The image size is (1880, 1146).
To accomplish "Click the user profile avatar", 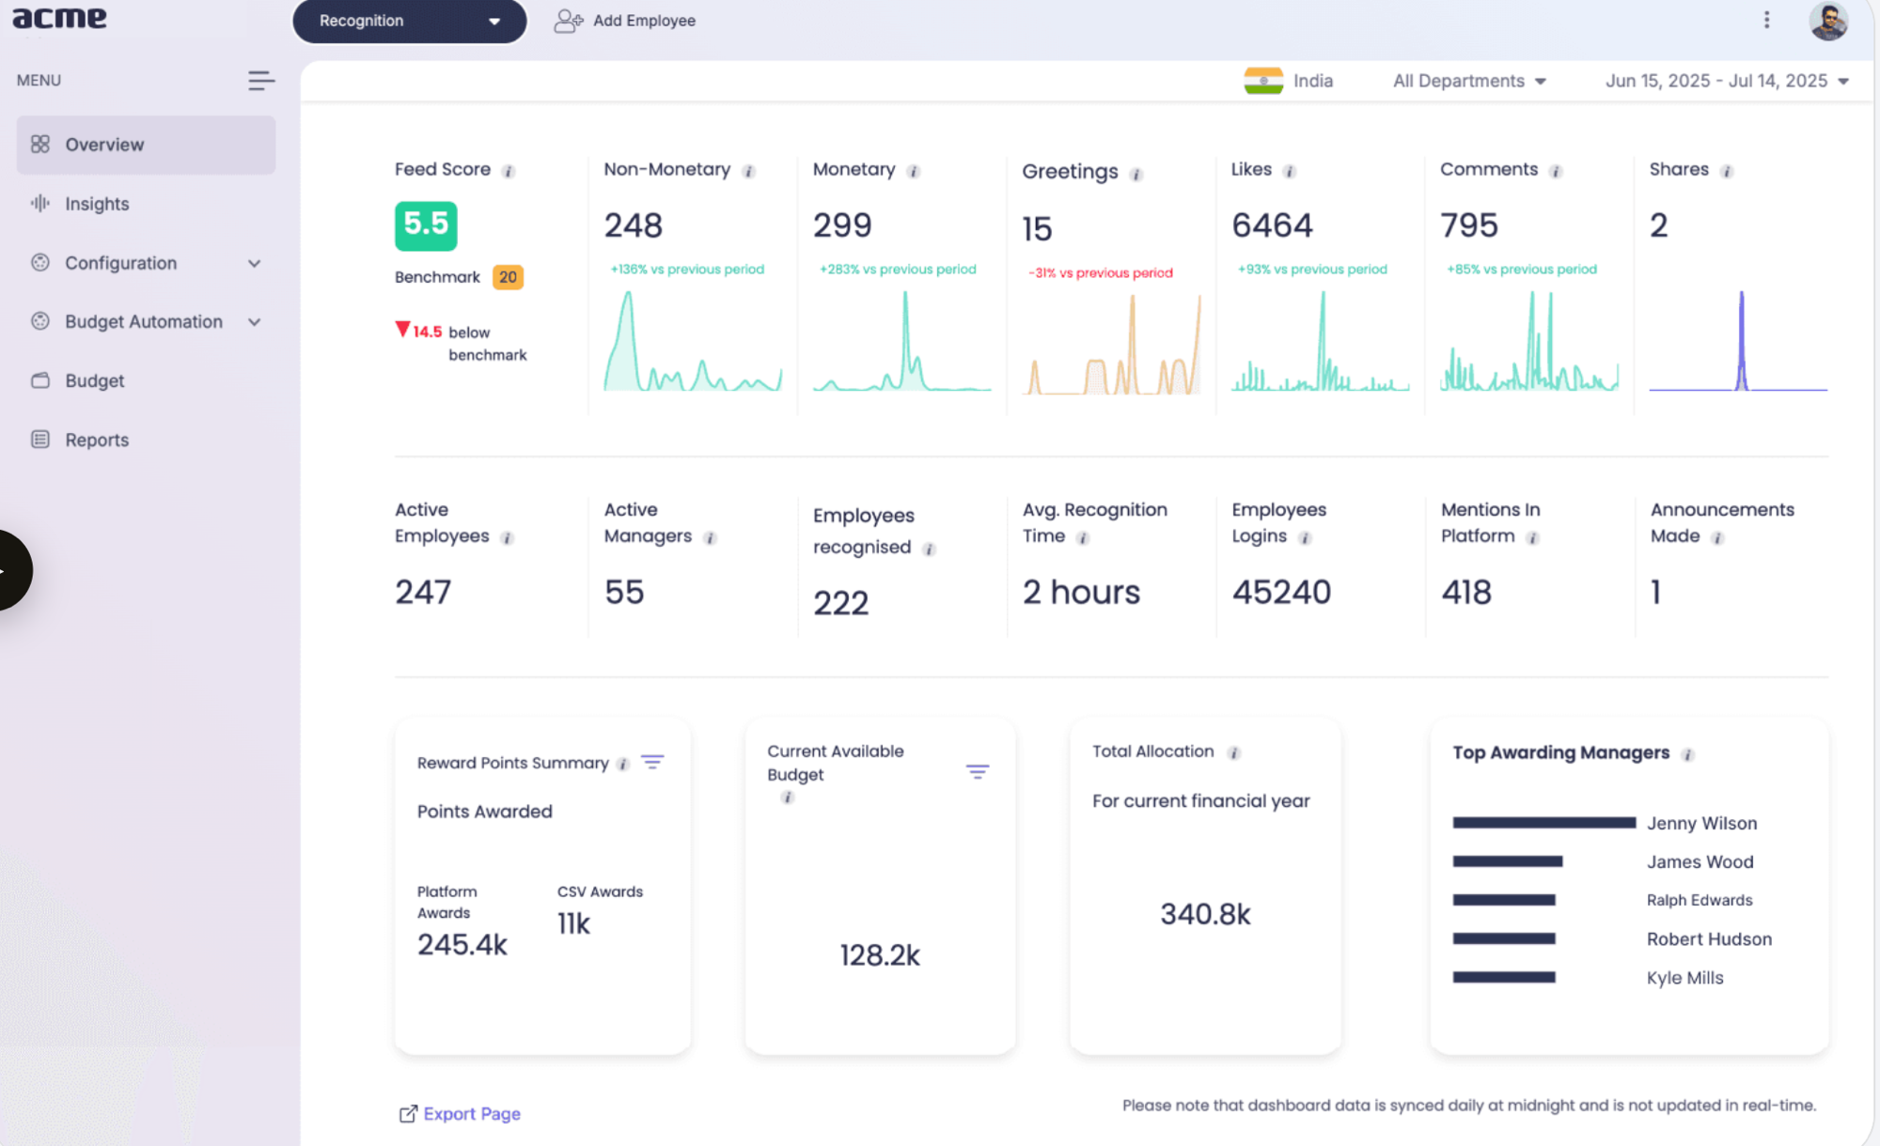I will click(1828, 21).
